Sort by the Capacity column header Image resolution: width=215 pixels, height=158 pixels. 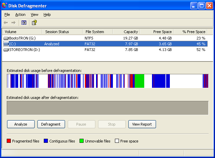[x=126, y=32]
